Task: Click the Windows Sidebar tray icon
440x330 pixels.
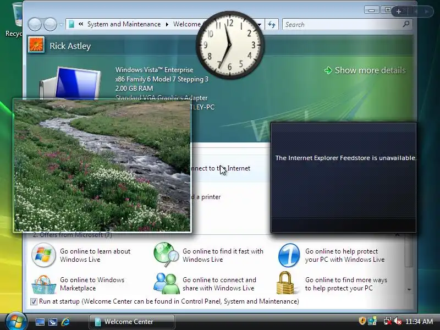Action: pos(372,321)
